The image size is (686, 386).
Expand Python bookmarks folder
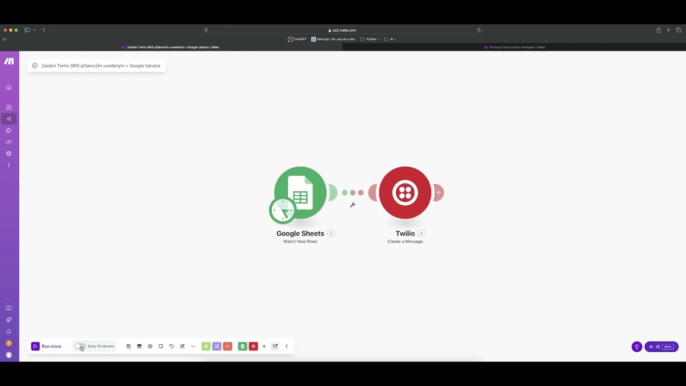[x=370, y=39]
